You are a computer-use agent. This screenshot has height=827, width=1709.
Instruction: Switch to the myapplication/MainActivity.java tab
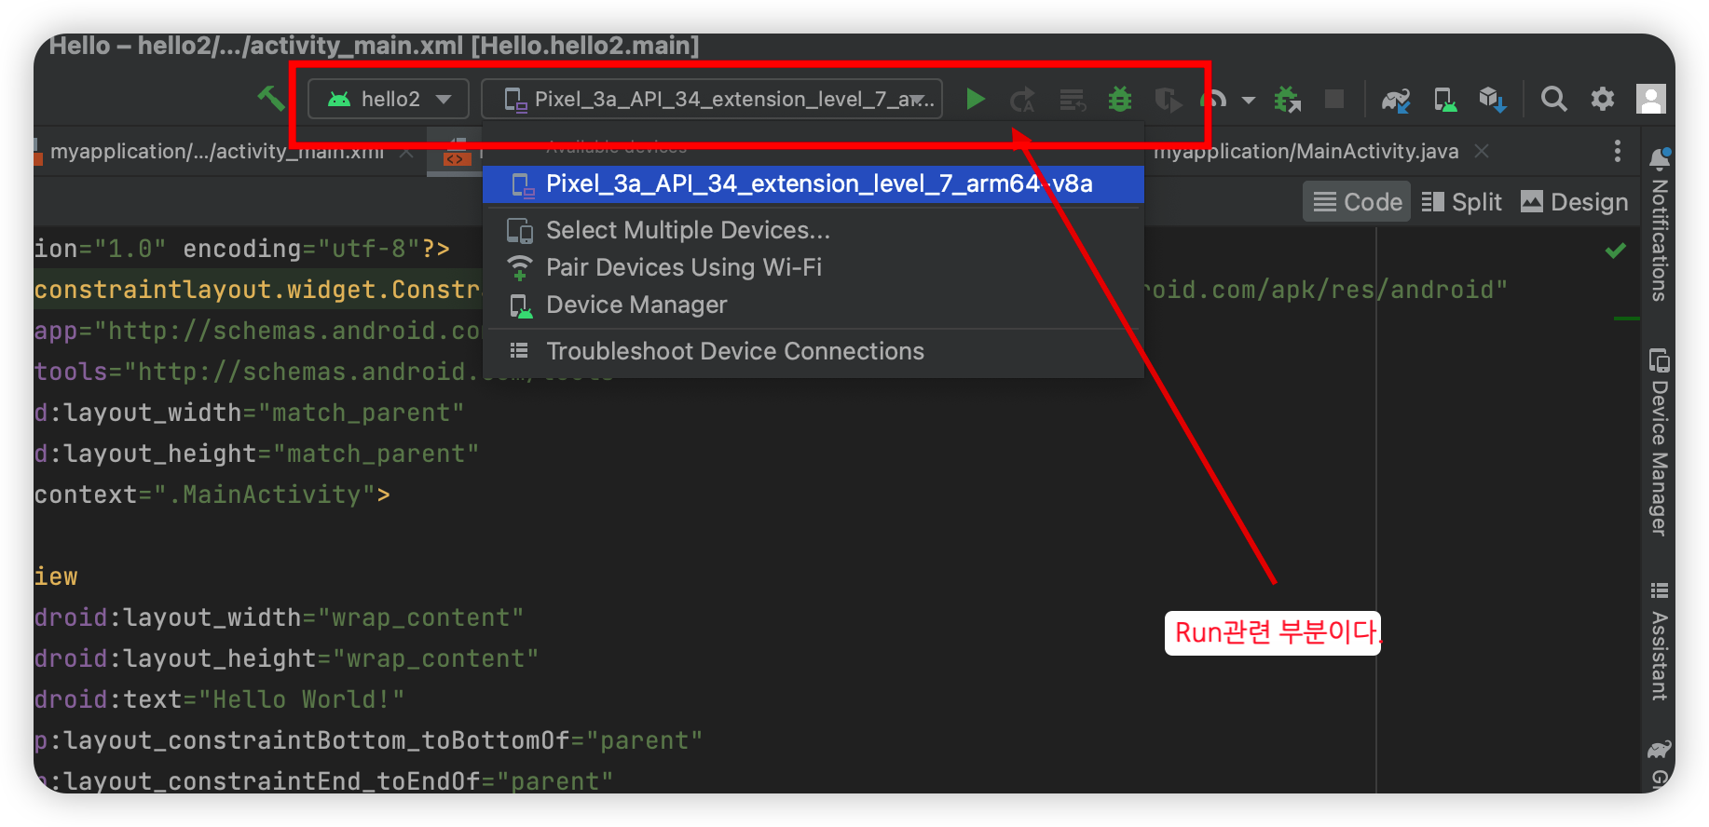(x=1306, y=151)
